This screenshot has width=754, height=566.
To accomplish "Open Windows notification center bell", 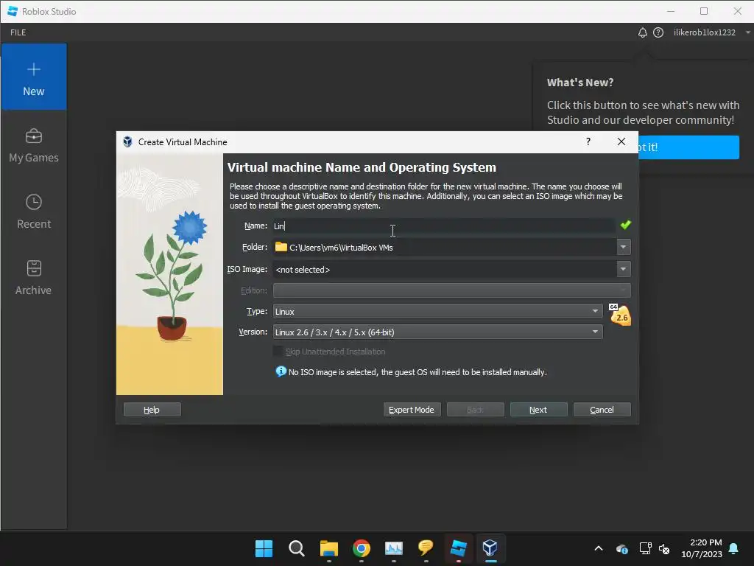I will click(734, 548).
